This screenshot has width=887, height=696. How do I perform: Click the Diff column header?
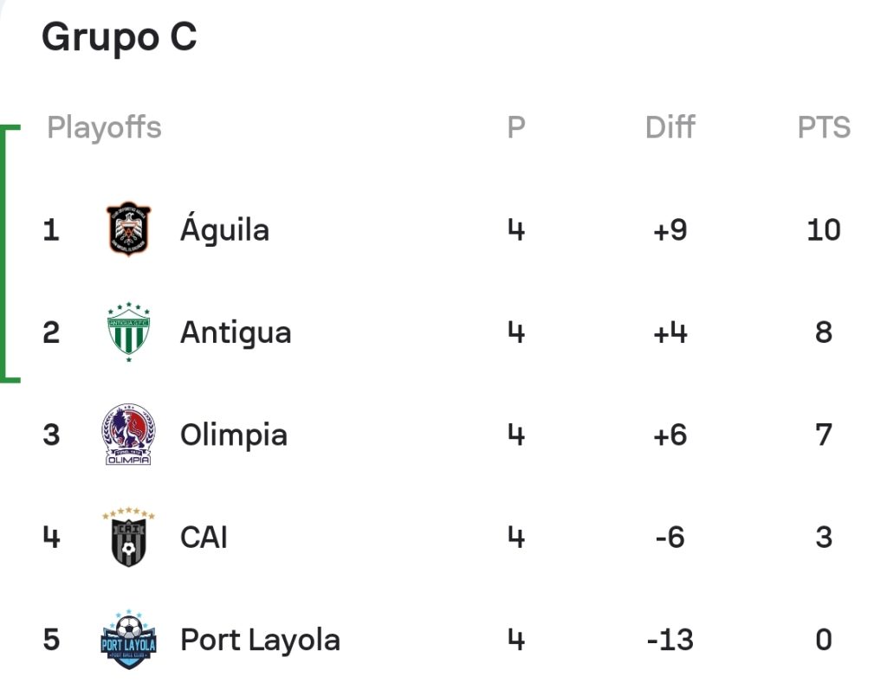(670, 126)
